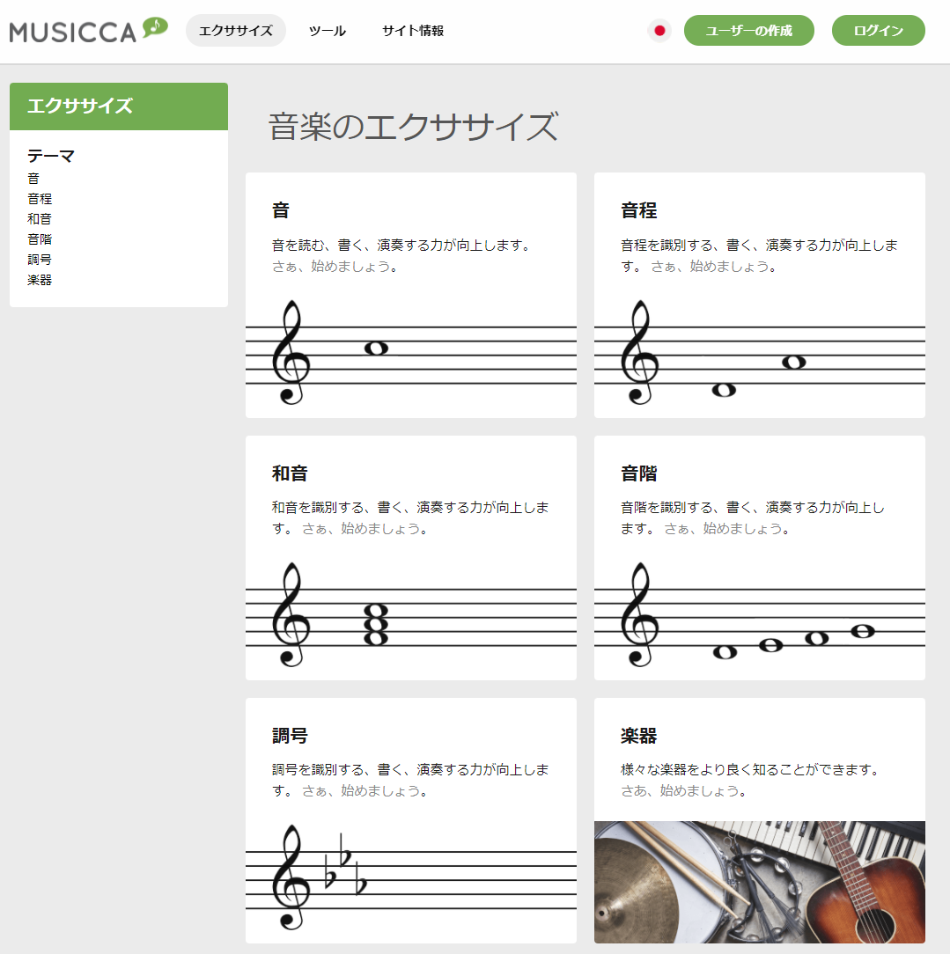Select 音 in the テーマ sidebar
This screenshot has height=954, width=950.
click(x=33, y=178)
